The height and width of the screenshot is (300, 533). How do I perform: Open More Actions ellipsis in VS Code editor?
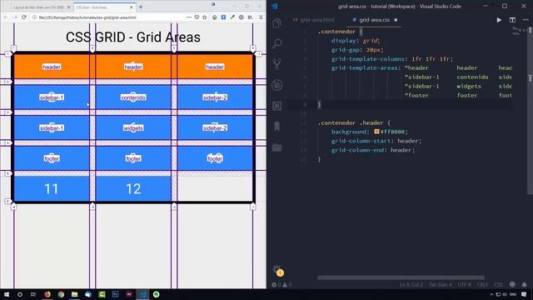coord(526,20)
